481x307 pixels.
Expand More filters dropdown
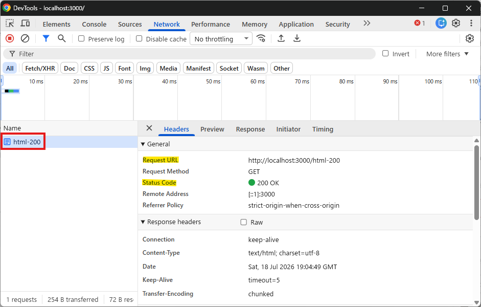tap(447, 54)
